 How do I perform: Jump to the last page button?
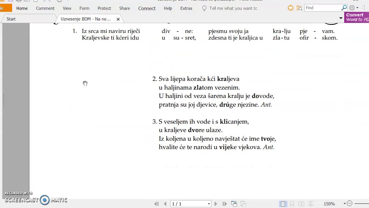coord(225,204)
